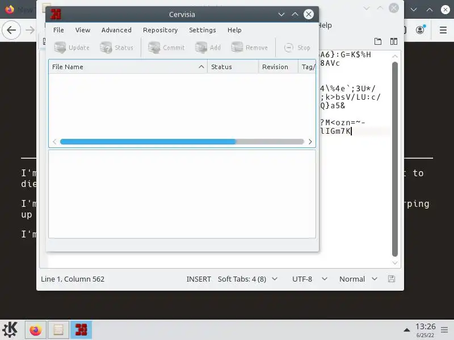Click the Status toolbar button in Cervisia
The image size is (454, 340).
tap(116, 48)
